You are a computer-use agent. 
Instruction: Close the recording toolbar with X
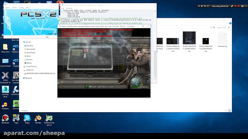[246, 6]
